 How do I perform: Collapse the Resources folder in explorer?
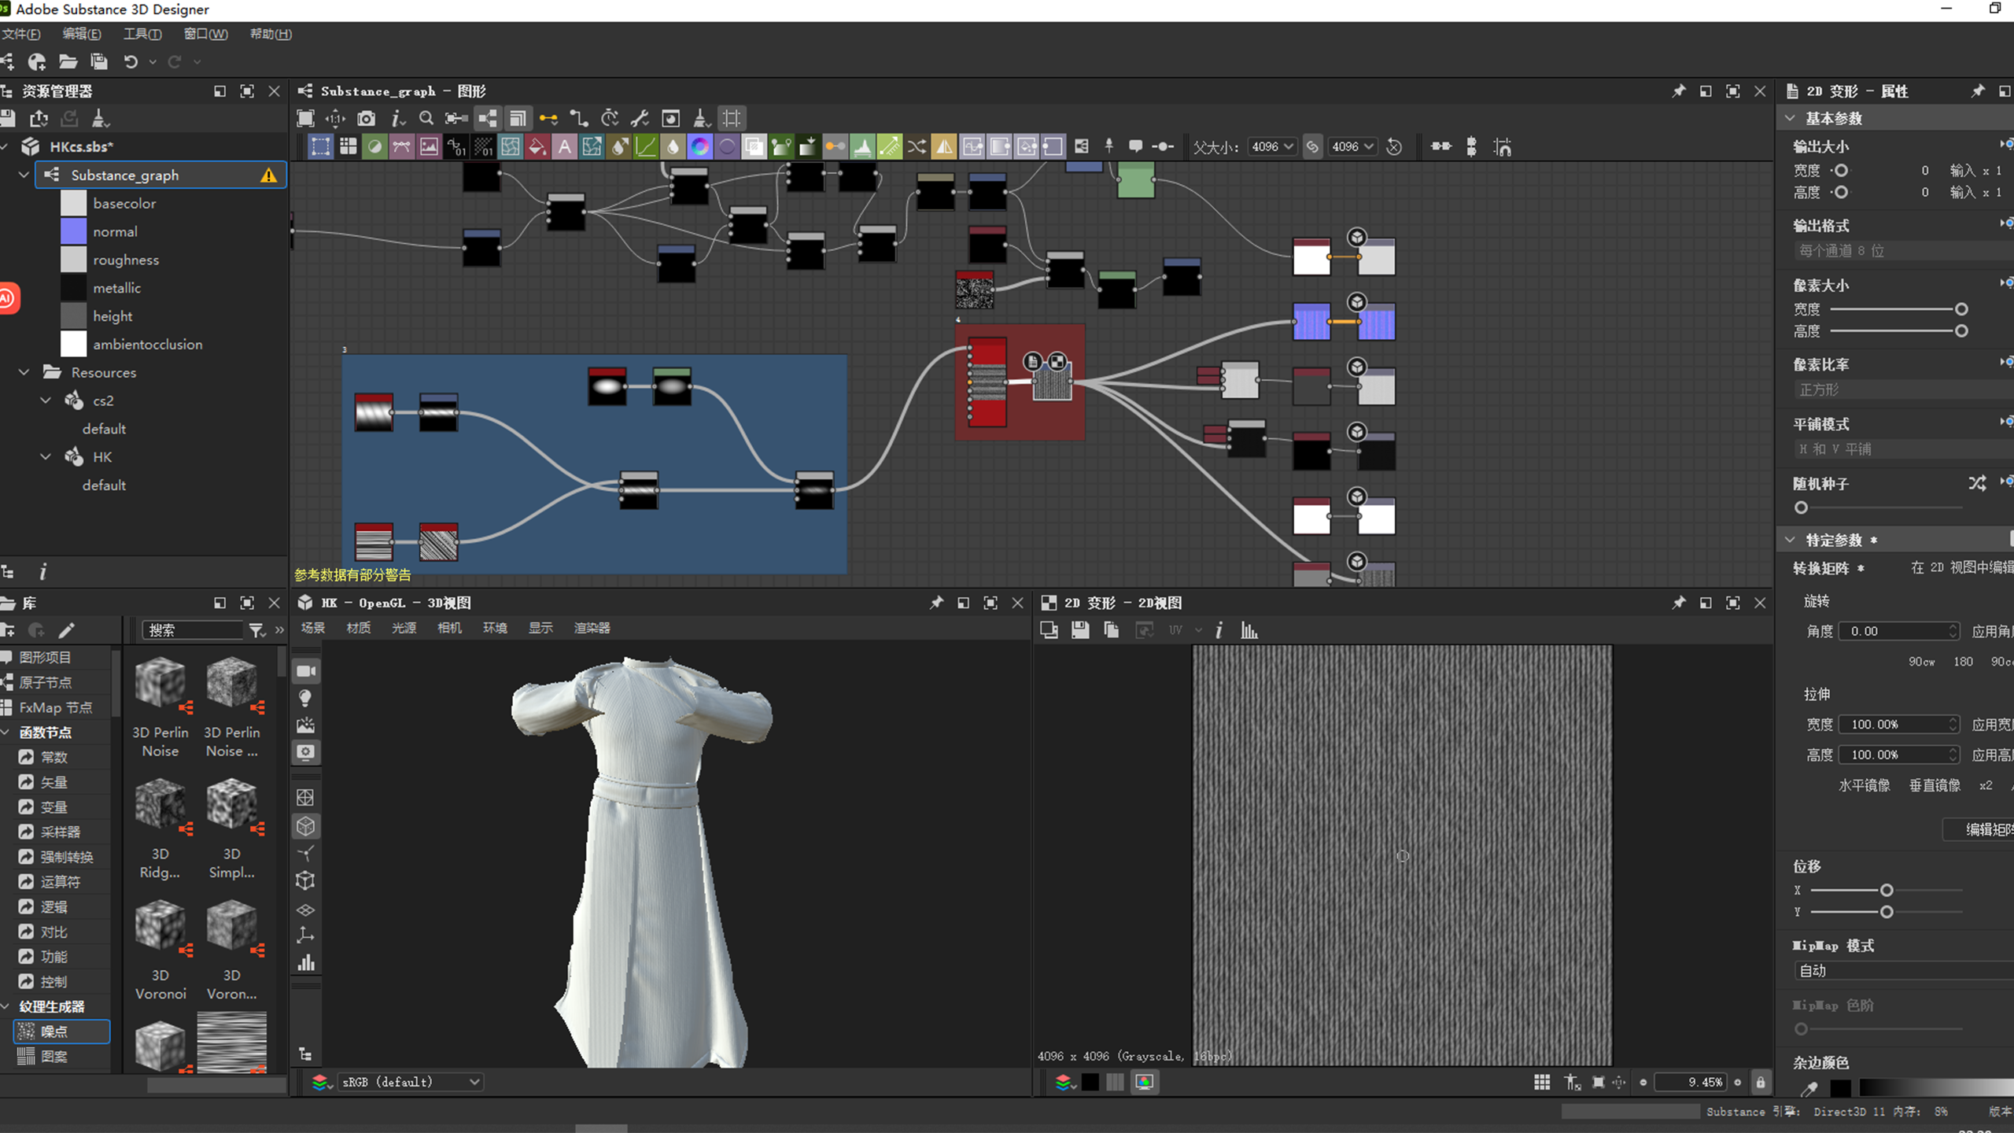coord(24,372)
